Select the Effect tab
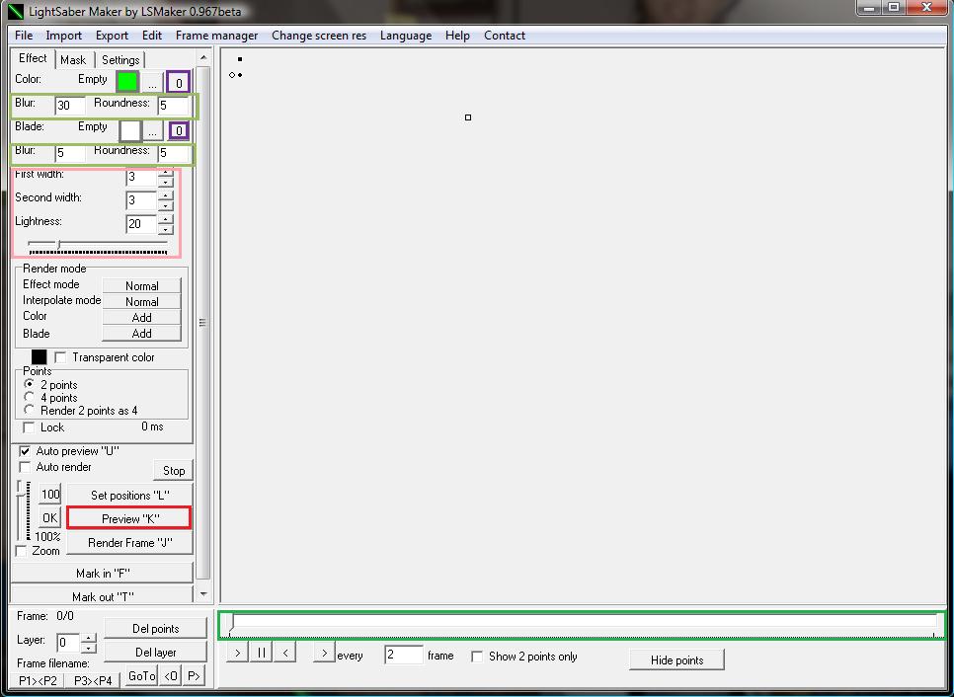The height and width of the screenshot is (697, 954). [33, 58]
